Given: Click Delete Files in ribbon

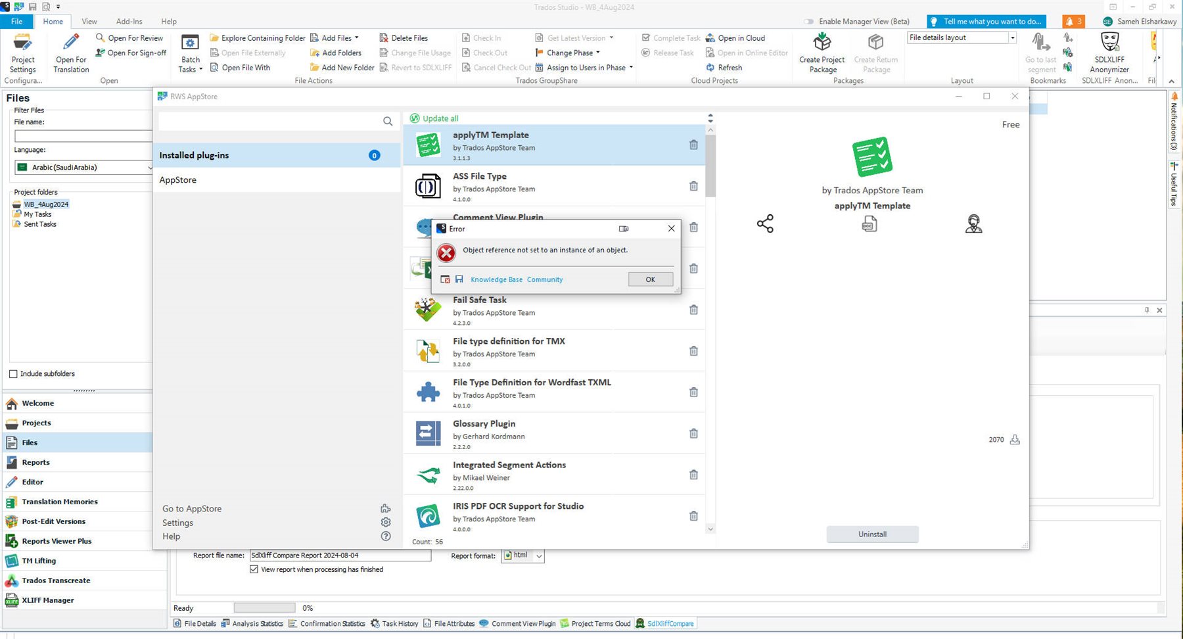Looking at the screenshot, I should tap(404, 38).
